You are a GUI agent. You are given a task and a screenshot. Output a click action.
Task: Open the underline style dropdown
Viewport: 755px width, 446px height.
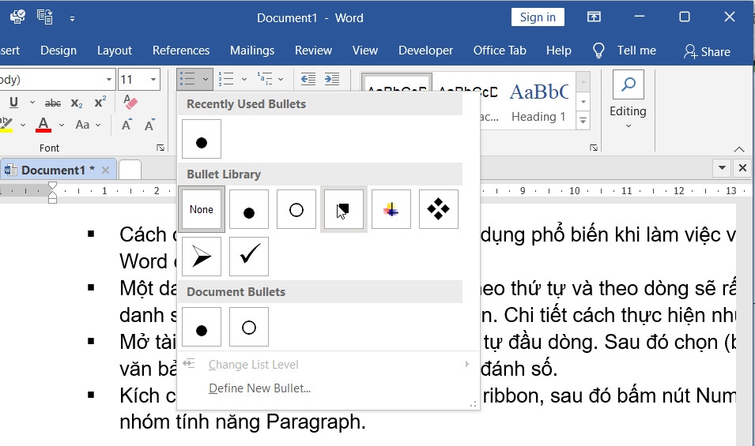(x=32, y=103)
